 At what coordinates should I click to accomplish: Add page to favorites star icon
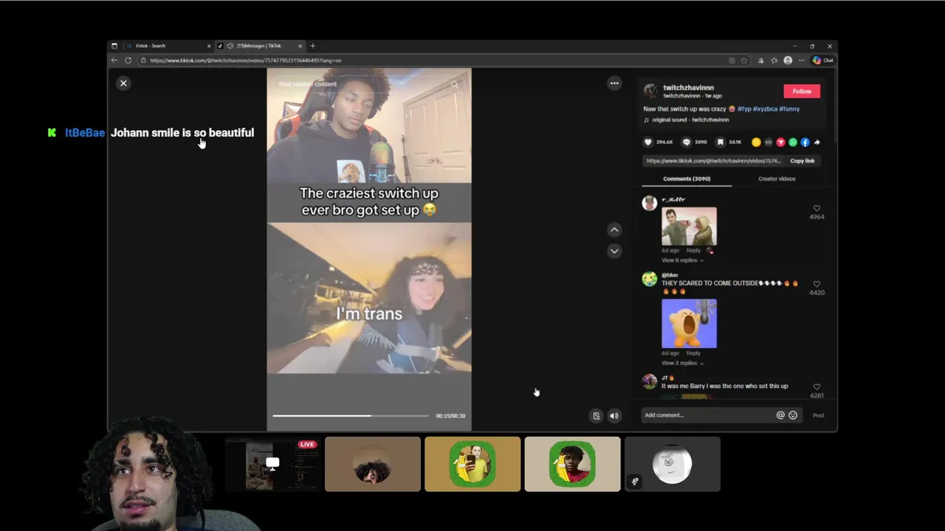point(744,60)
